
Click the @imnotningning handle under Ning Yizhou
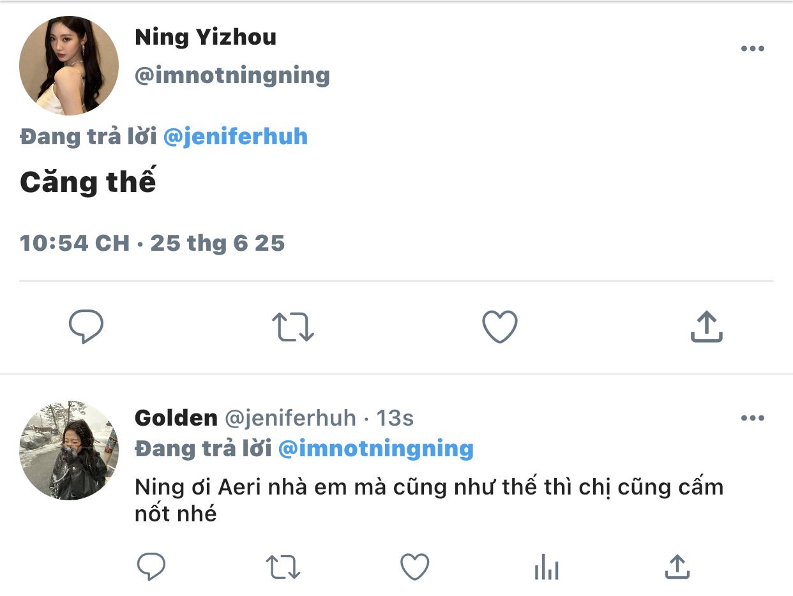pyautogui.click(x=232, y=75)
